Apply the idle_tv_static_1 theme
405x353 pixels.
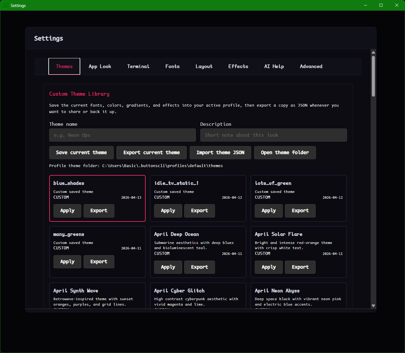click(x=168, y=211)
